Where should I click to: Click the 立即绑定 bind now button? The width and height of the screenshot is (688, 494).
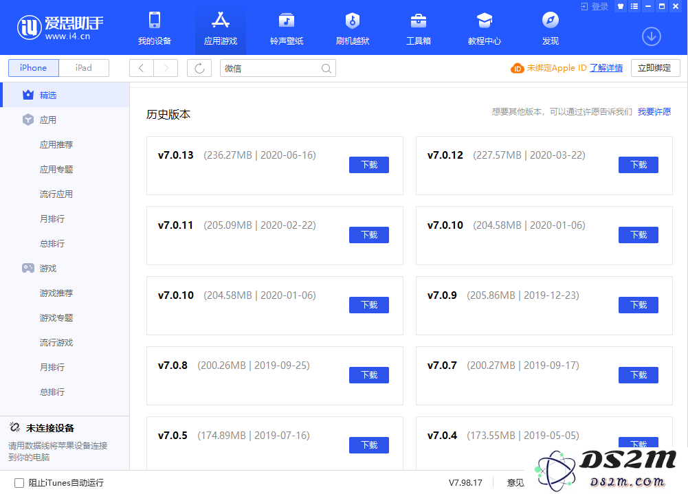655,68
